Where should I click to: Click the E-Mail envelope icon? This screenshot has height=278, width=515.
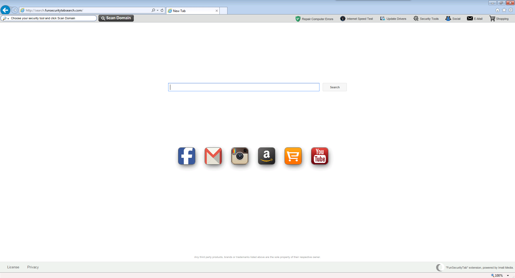[470, 18]
